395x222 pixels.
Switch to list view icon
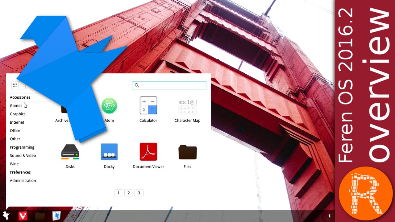point(22,85)
